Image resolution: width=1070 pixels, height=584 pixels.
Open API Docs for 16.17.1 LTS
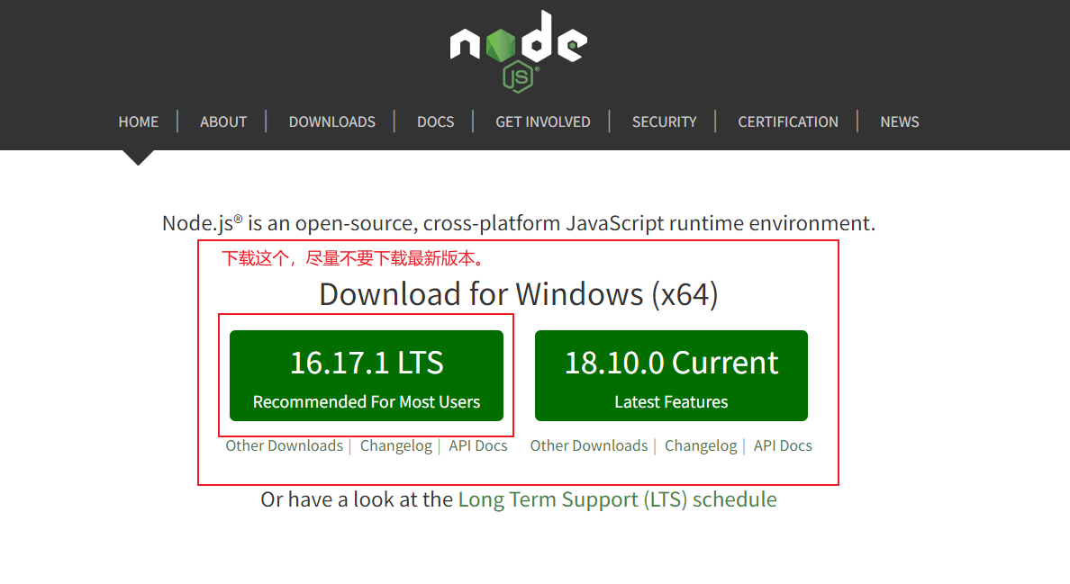pyautogui.click(x=477, y=445)
